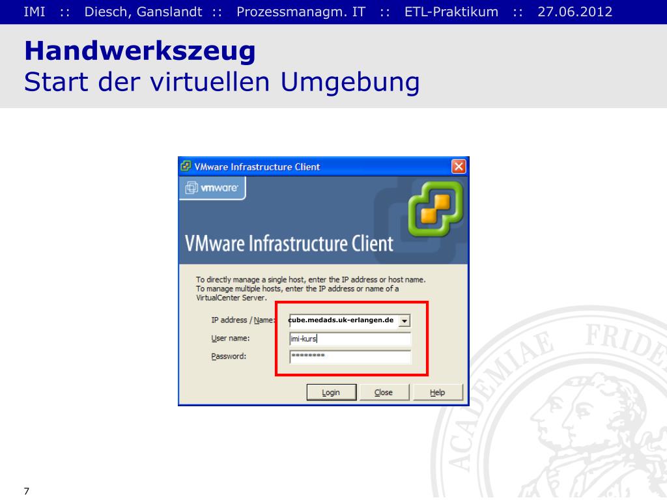
Task: Click the date '27.06.2012' in header
Action: click(x=575, y=12)
